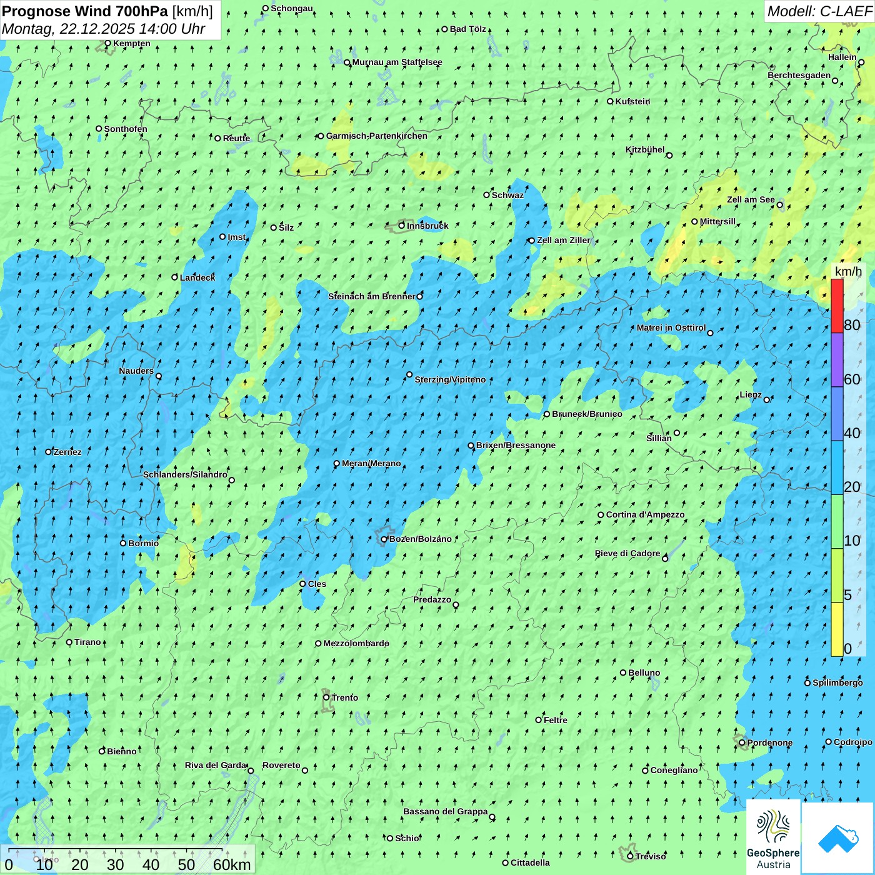Select the Berchtesgaden label
Viewport: 875px width, 875px height.
(x=799, y=75)
